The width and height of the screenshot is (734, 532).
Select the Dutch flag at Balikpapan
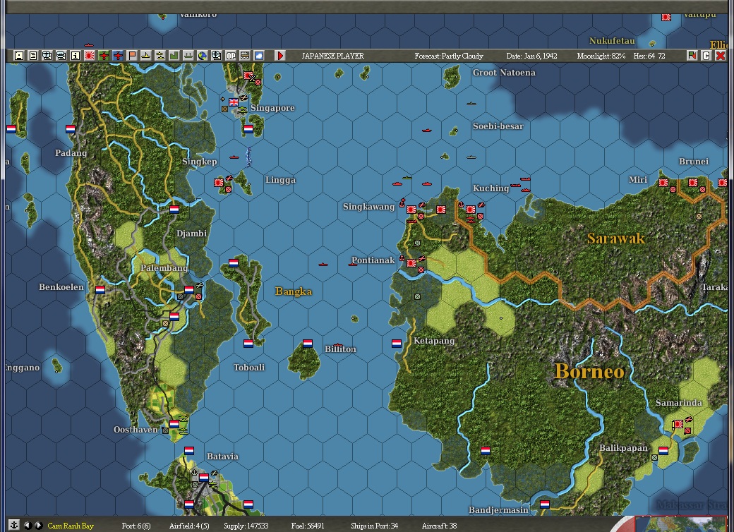pos(663,451)
